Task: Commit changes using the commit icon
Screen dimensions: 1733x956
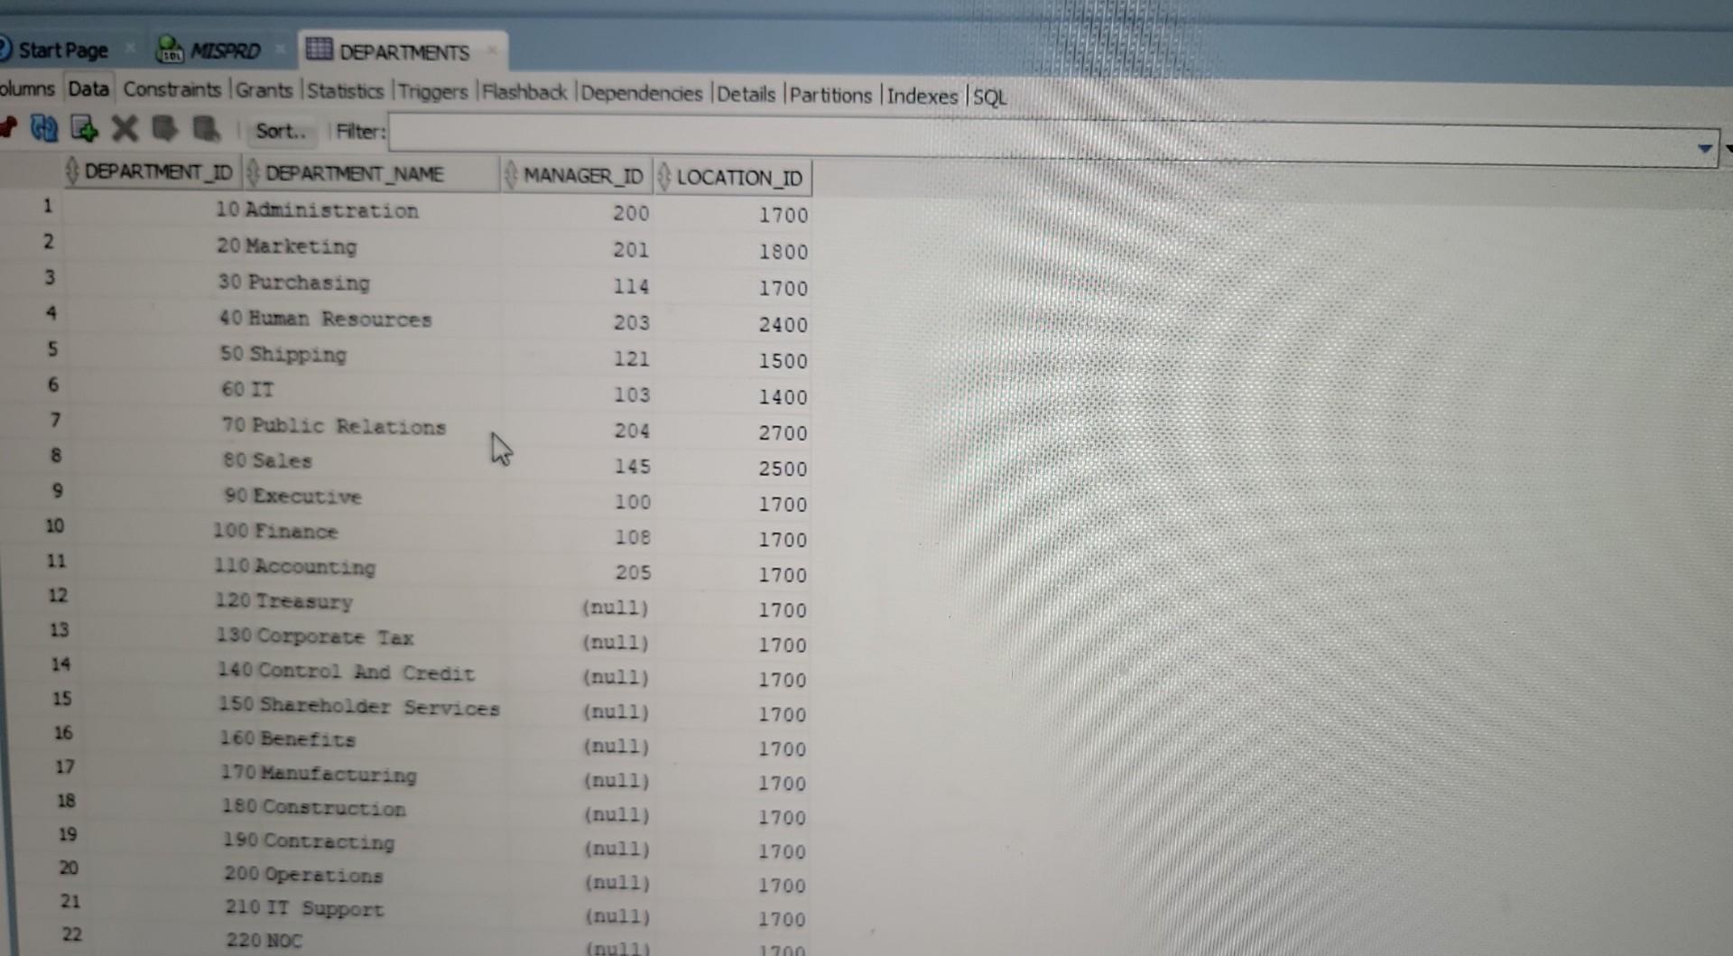Action: (x=164, y=129)
